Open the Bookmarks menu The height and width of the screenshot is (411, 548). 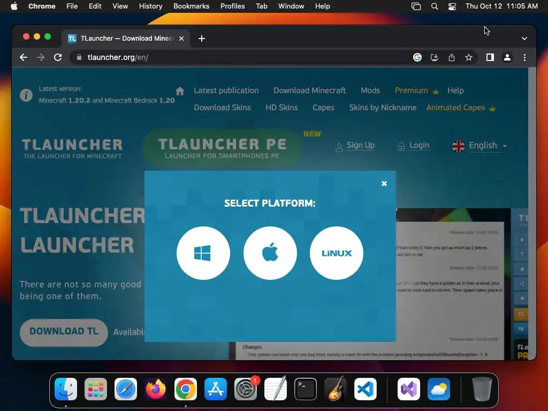tap(191, 6)
